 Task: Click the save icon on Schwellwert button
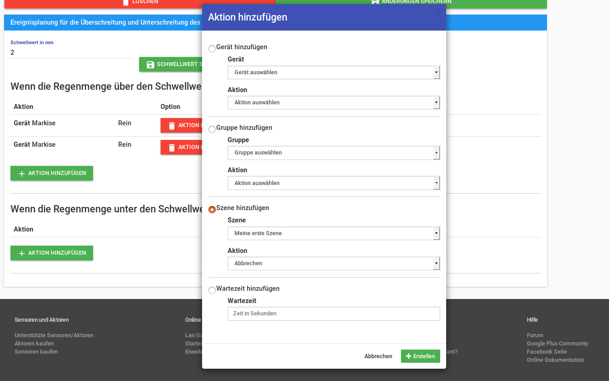point(150,65)
